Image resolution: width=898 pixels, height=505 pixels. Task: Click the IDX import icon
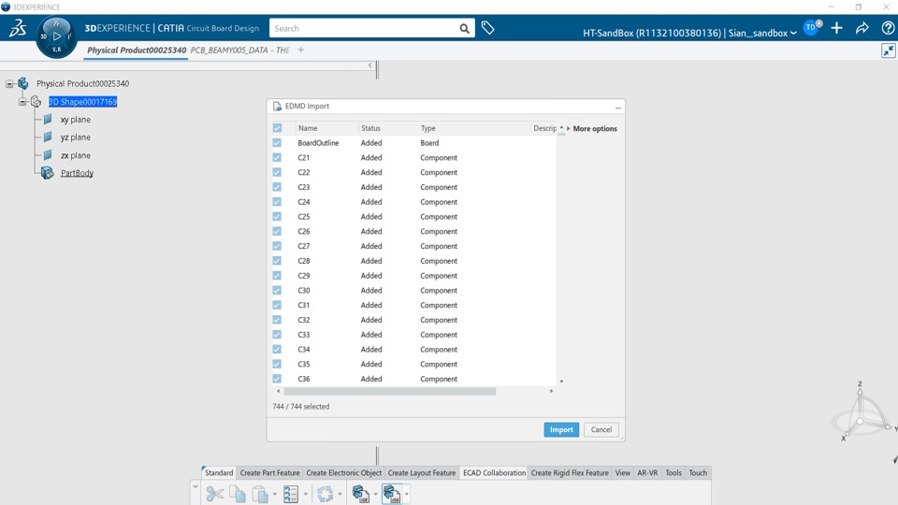[391, 494]
